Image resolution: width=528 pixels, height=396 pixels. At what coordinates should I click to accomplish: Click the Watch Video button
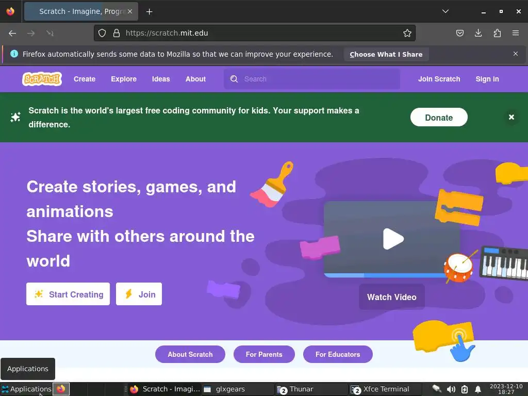point(392,296)
